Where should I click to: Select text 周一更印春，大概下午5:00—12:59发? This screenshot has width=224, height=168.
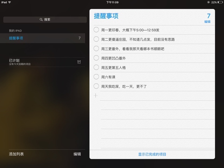(130, 30)
